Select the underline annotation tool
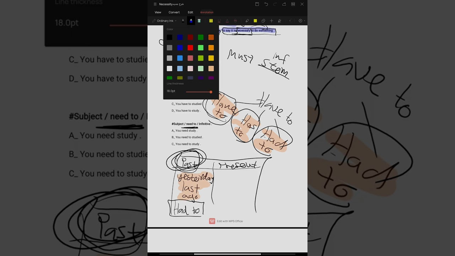This screenshot has width=455, height=256. pos(219,21)
